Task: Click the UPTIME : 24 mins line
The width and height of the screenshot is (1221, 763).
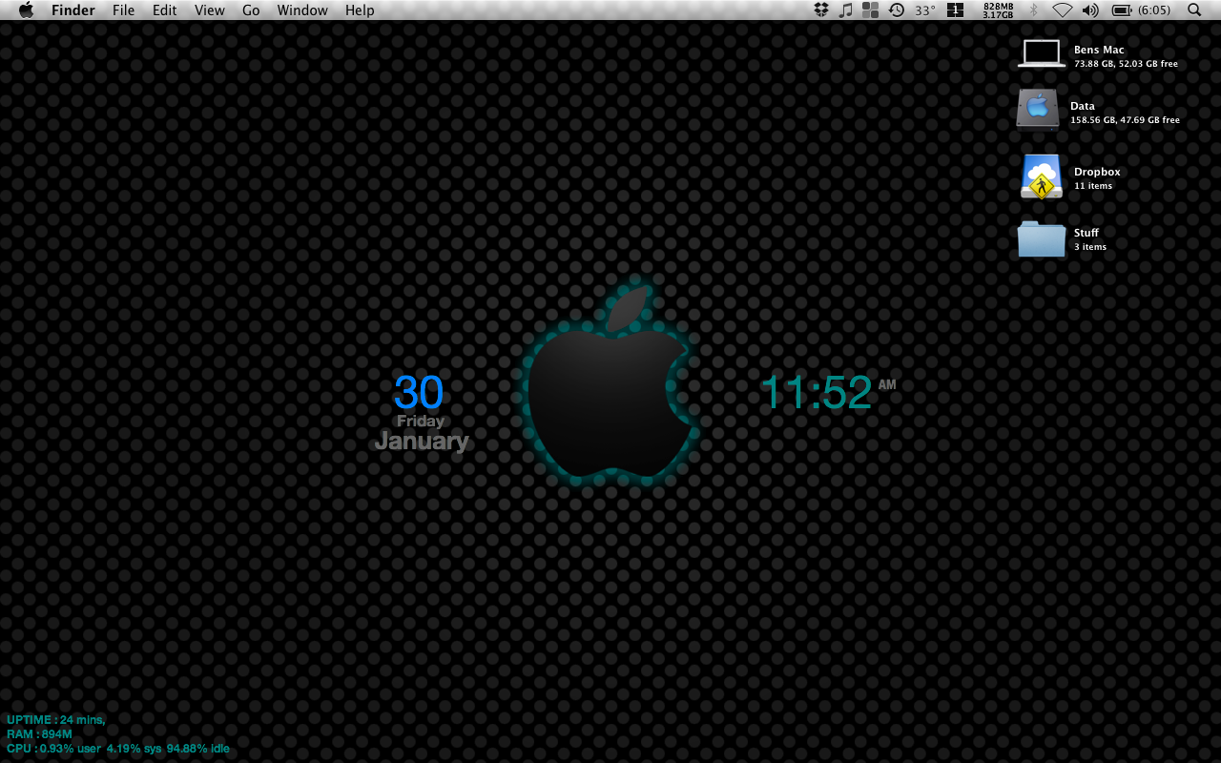Action: pos(56,720)
